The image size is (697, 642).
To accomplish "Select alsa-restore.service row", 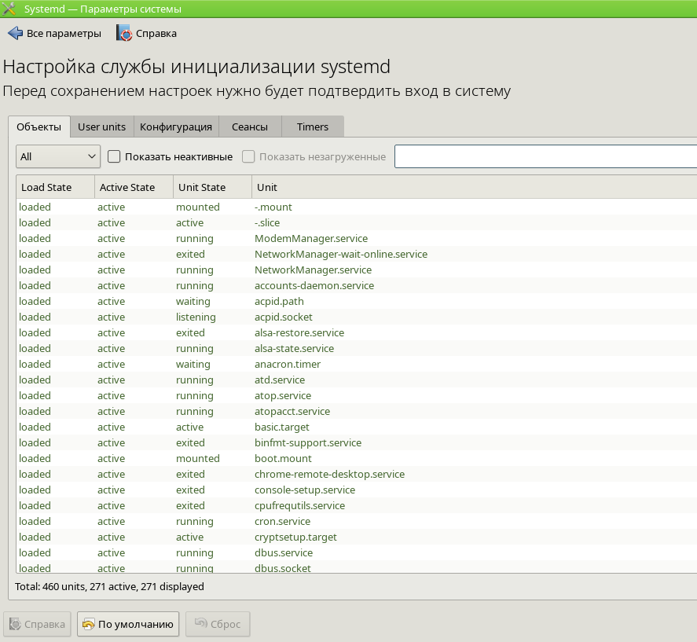I will coord(357,332).
